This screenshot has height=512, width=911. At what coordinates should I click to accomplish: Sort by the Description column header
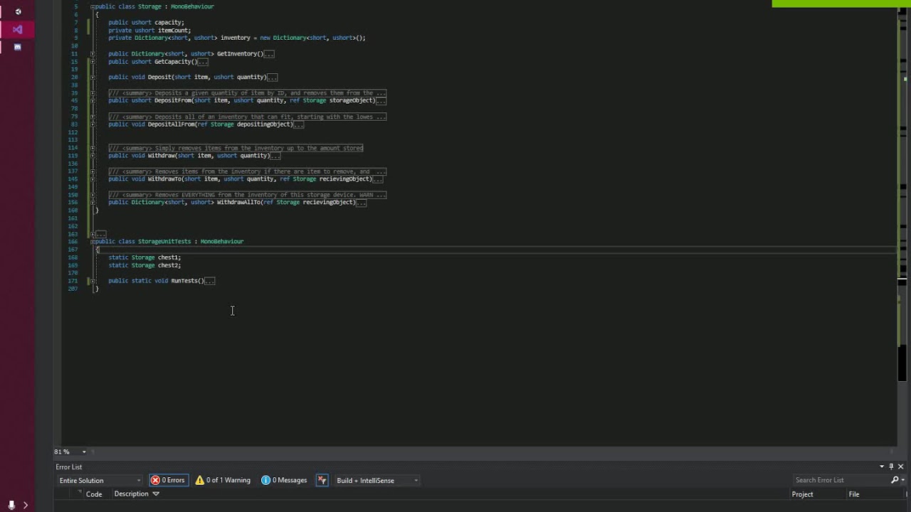(x=131, y=494)
